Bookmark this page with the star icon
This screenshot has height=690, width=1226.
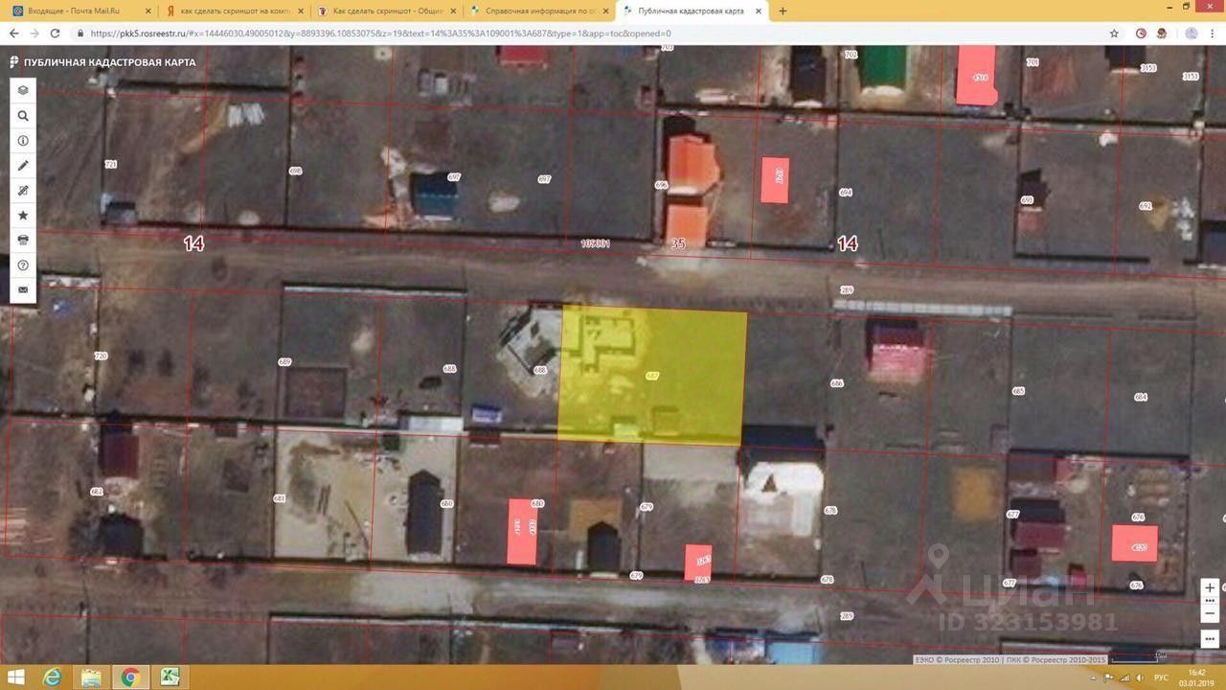tap(1114, 33)
